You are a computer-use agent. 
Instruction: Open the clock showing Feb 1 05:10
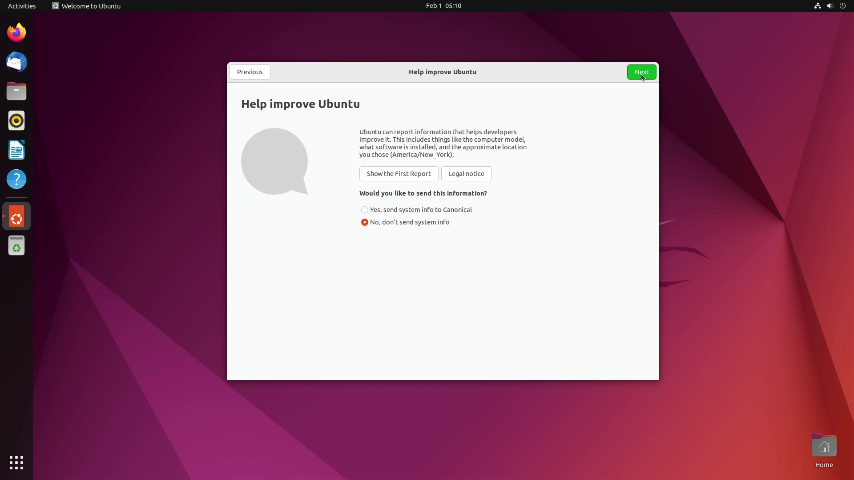pyautogui.click(x=443, y=6)
